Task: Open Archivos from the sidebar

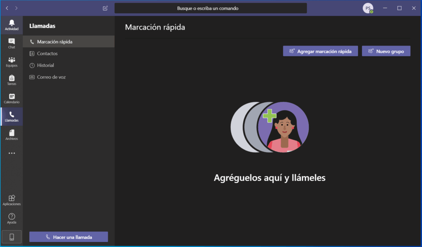Action: click(12, 135)
